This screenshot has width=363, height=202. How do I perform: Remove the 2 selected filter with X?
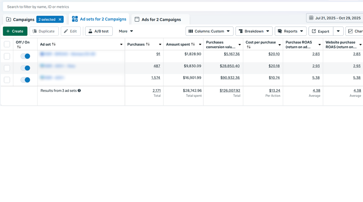[x=60, y=20]
